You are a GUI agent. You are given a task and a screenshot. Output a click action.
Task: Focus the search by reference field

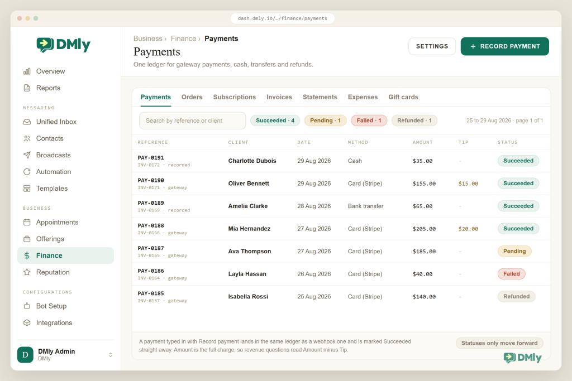tap(192, 120)
